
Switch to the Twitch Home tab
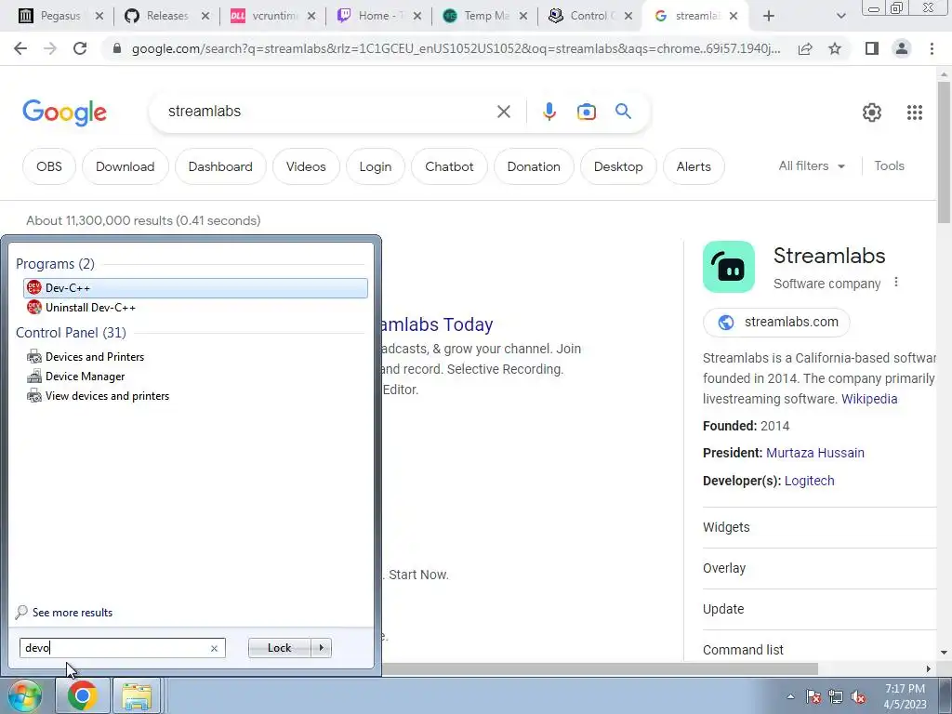click(378, 16)
